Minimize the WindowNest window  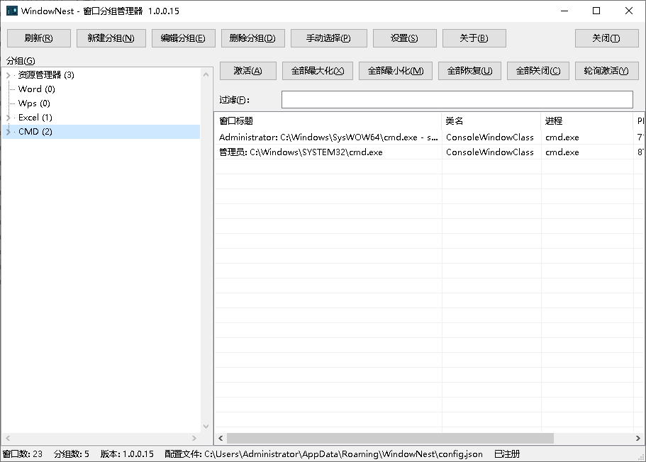click(564, 11)
